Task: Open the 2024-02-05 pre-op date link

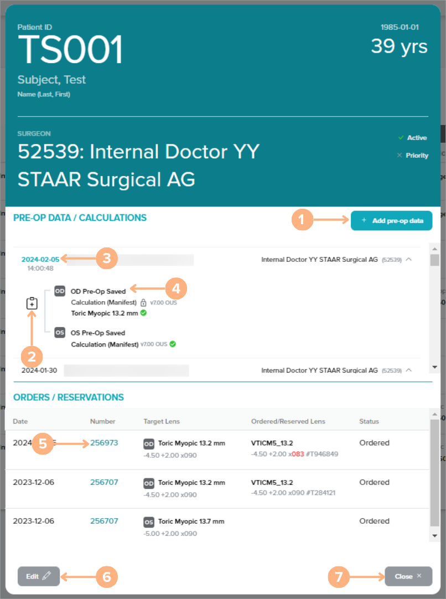Action: click(x=40, y=259)
